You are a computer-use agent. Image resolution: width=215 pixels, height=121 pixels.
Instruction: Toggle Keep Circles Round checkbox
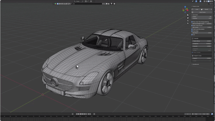coord(192,26)
